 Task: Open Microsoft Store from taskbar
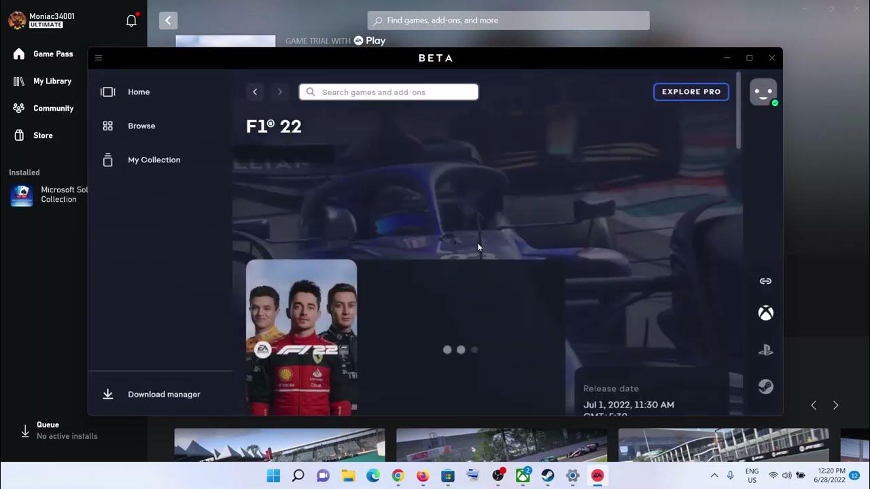coord(448,475)
